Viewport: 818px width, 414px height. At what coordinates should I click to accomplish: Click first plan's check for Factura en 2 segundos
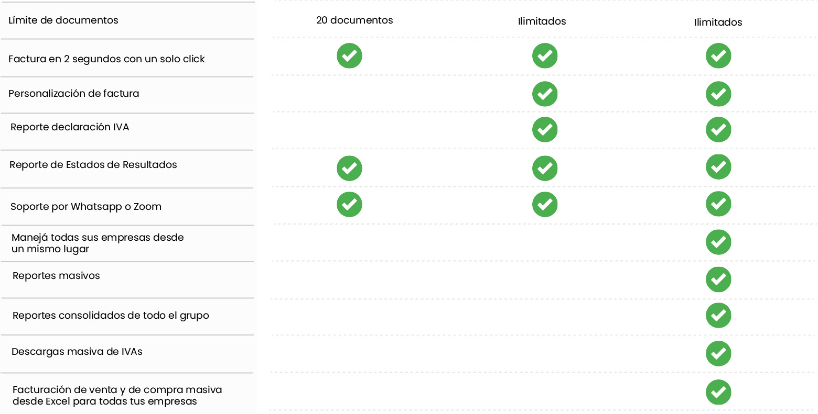point(349,56)
